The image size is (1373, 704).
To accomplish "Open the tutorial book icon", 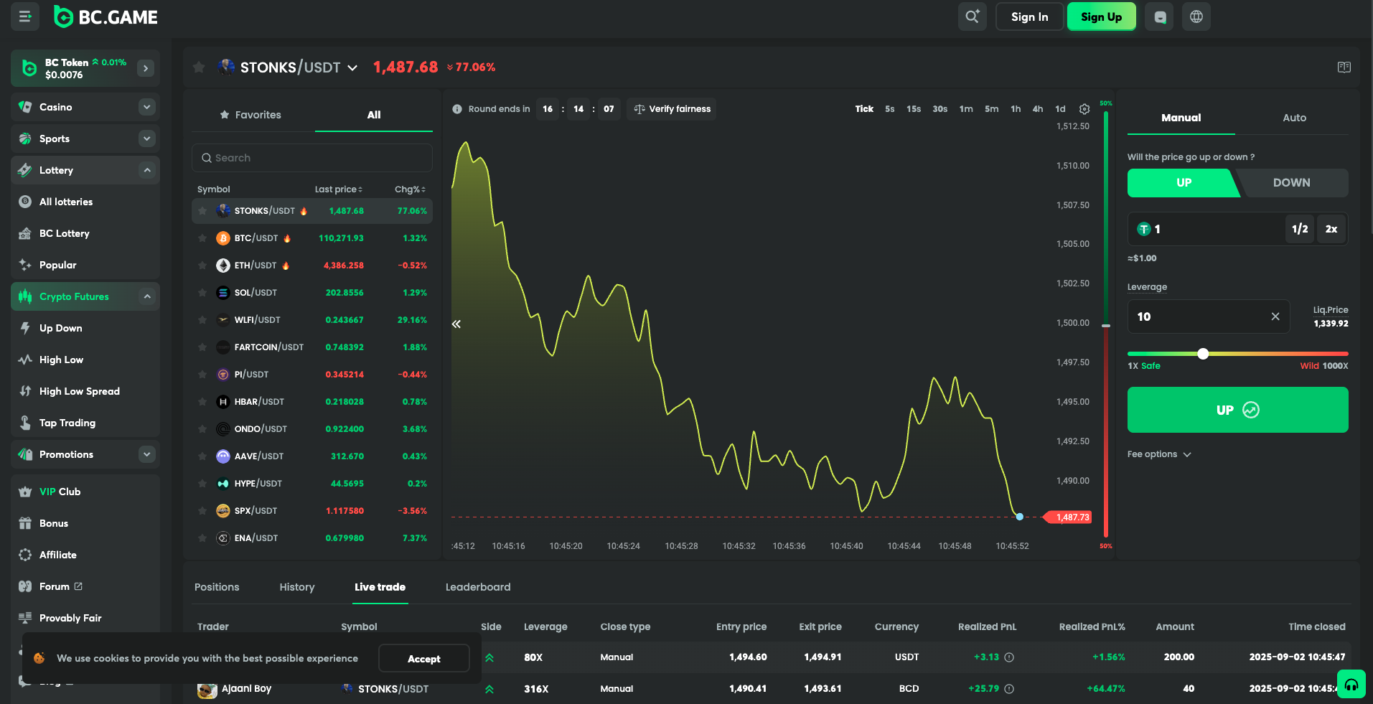I will 1344,67.
